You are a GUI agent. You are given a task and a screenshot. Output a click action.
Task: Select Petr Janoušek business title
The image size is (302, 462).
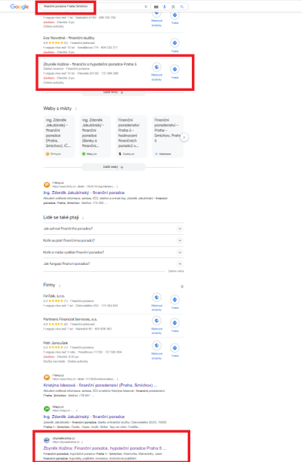55,343
